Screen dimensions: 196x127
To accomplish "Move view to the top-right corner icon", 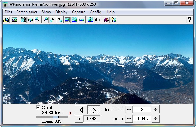I will pos(45,20).
